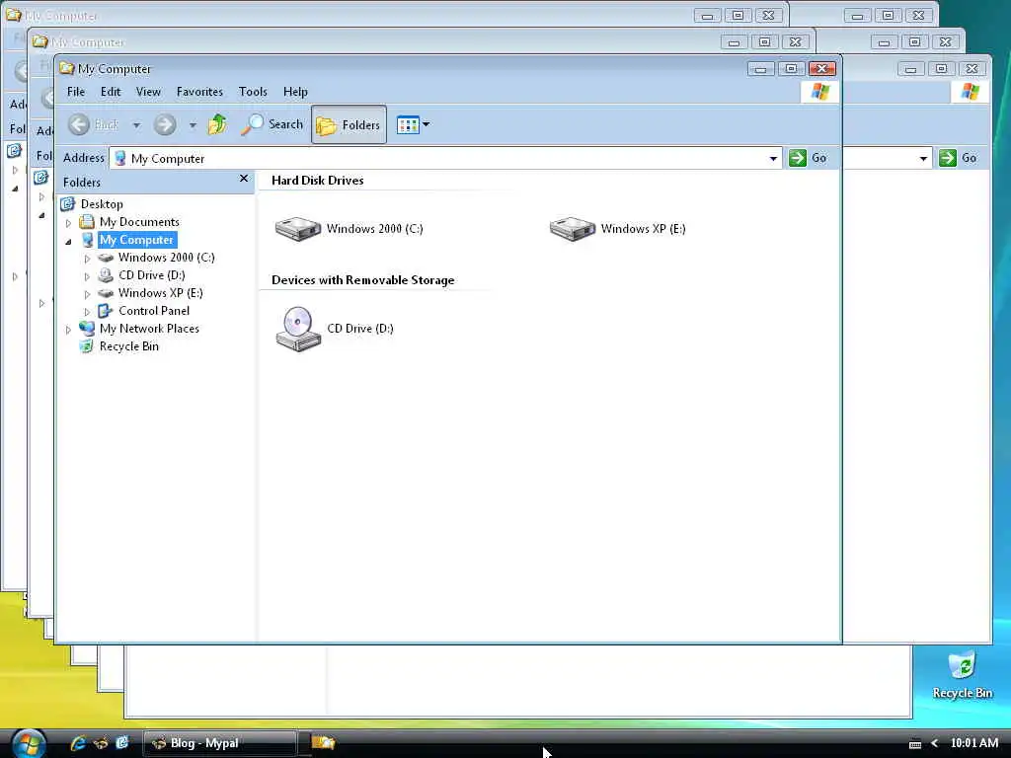1011x758 pixels.
Task: Go up one folder level icon
Action: tap(218, 124)
